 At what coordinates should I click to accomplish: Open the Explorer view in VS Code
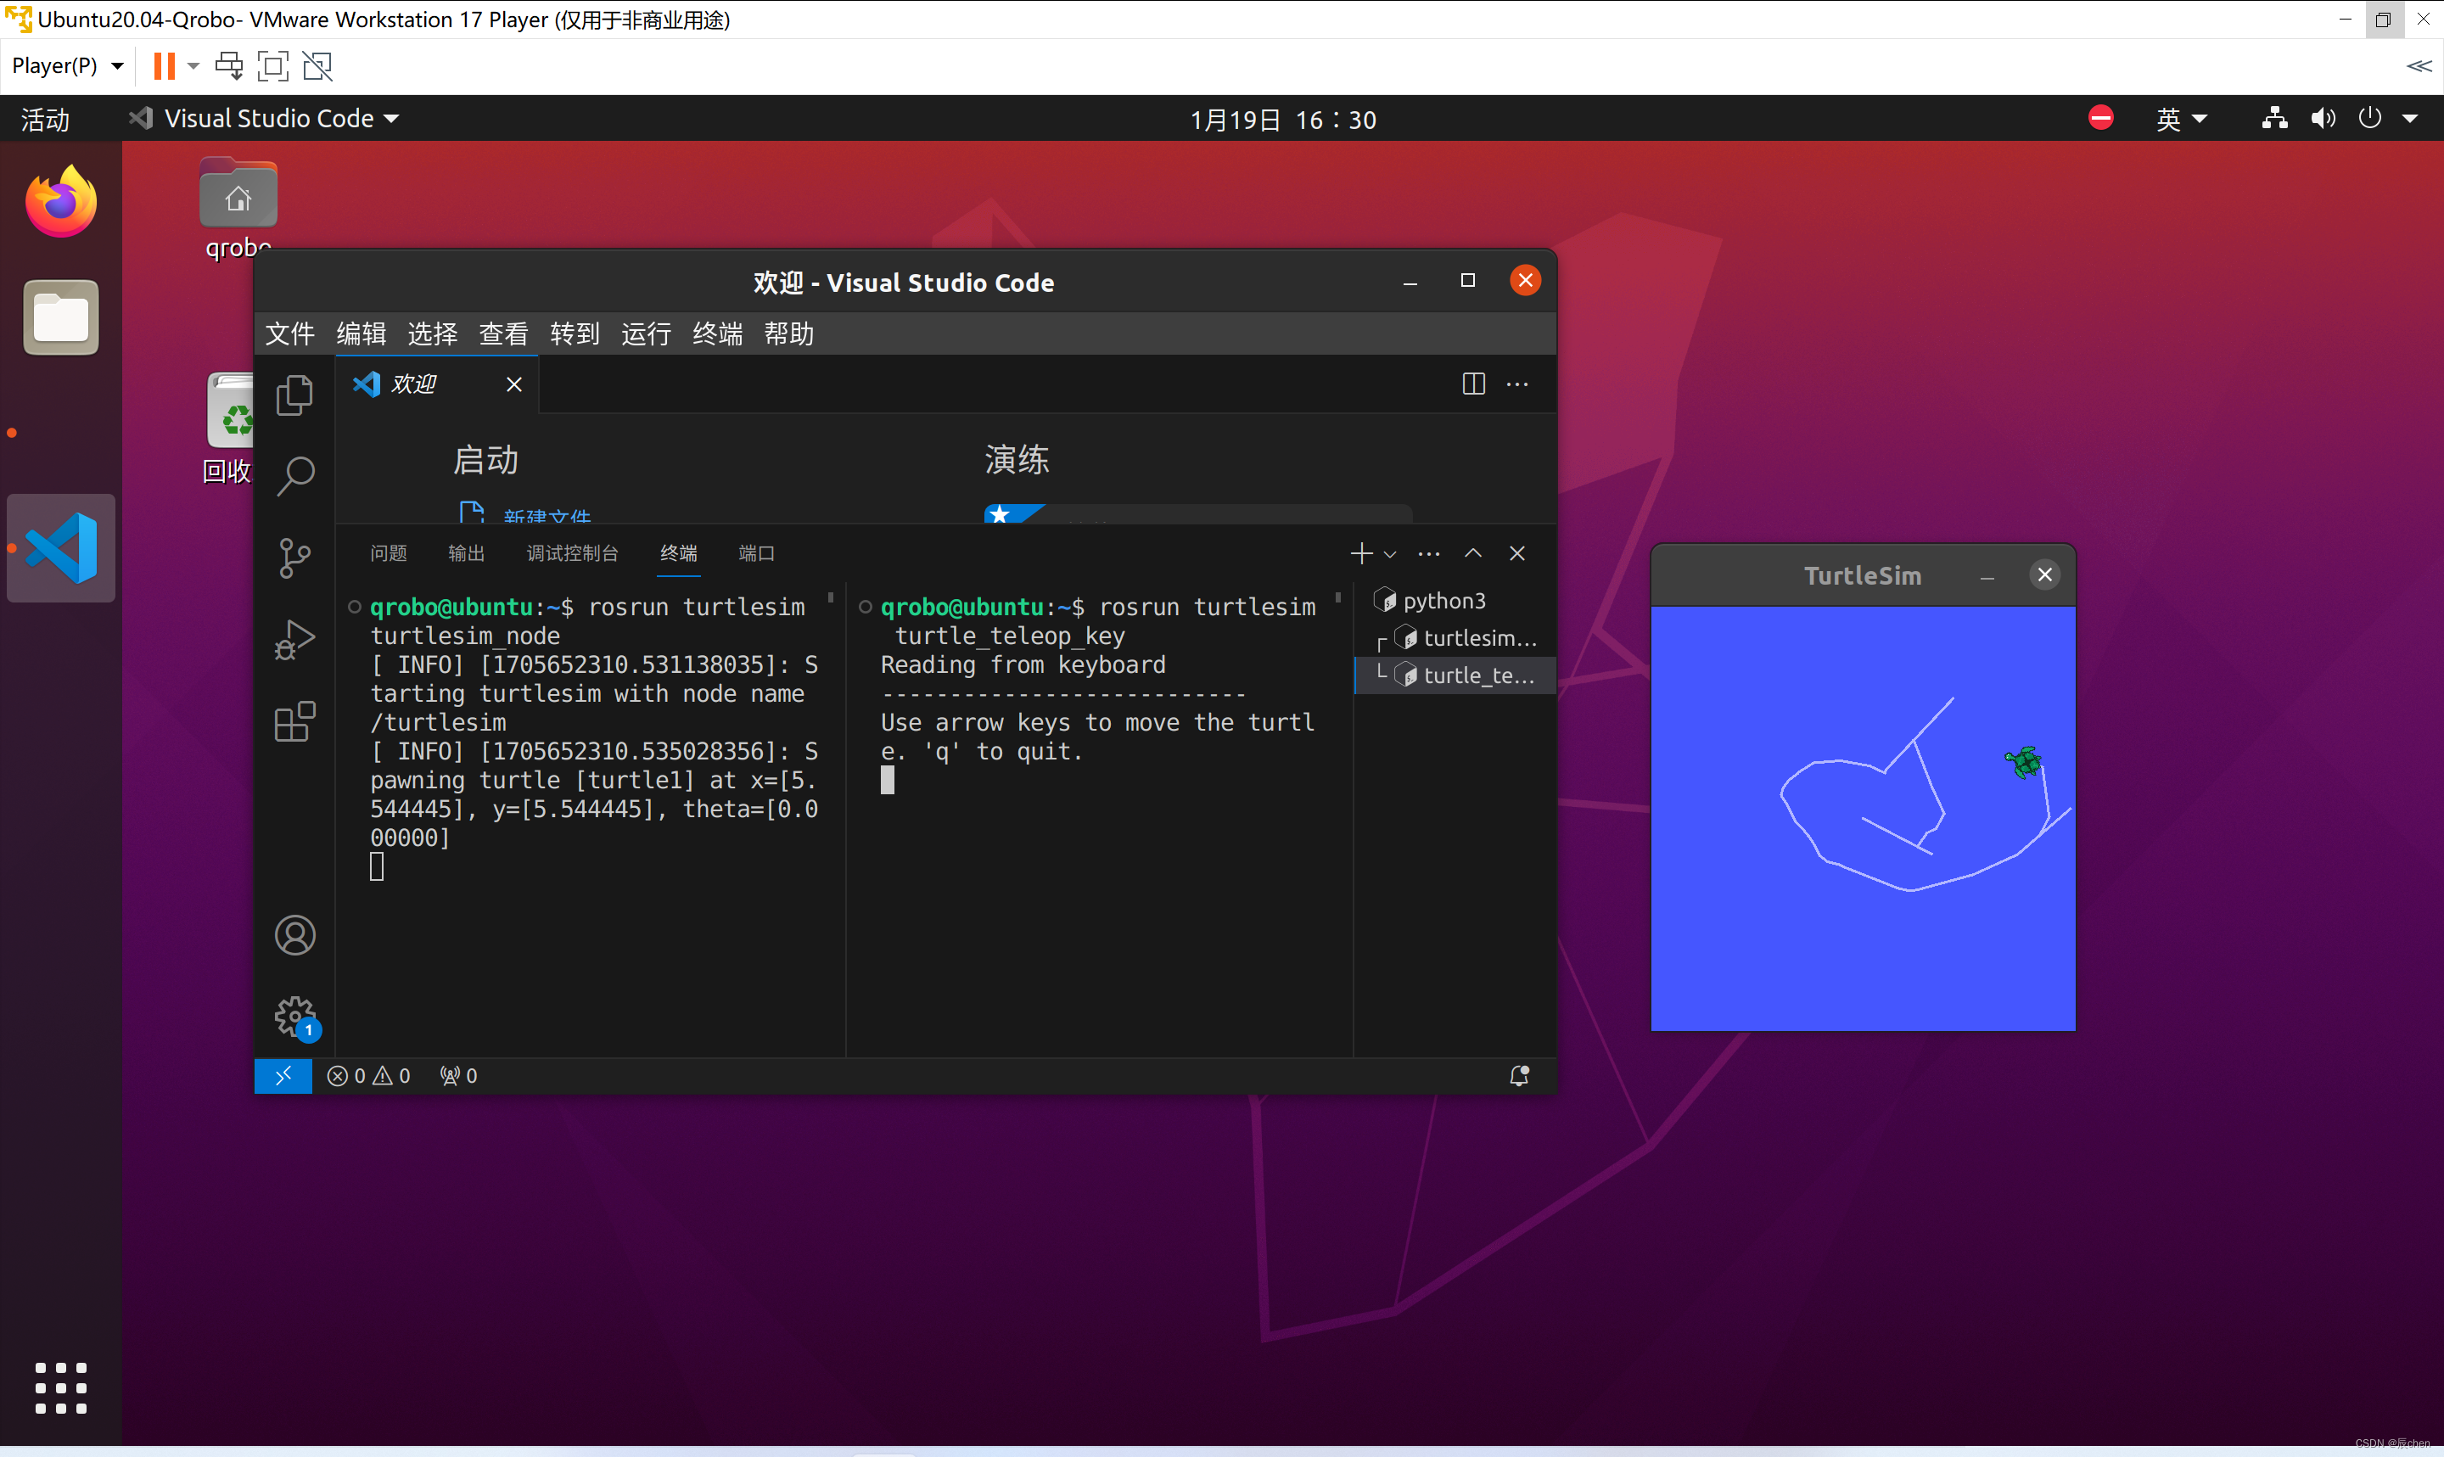pos(294,395)
